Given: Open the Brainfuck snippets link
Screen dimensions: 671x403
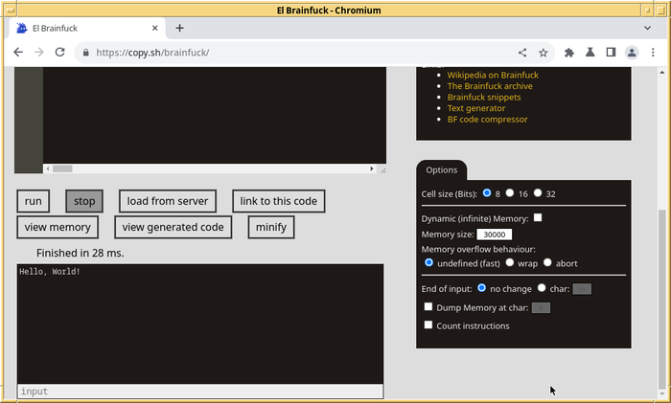Looking at the screenshot, I should point(484,97).
